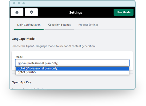The height and width of the screenshot is (106, 146).
Task: Choose gpt-4 (Professional plan only) option
Action: point(72,68)
